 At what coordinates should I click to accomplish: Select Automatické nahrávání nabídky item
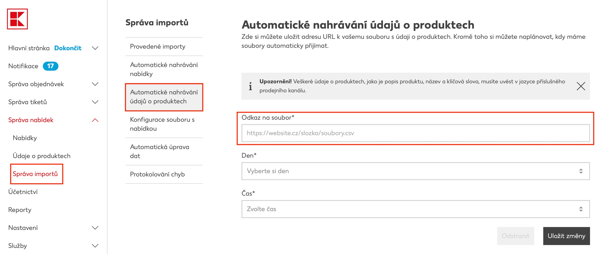(x=164, y=69)
